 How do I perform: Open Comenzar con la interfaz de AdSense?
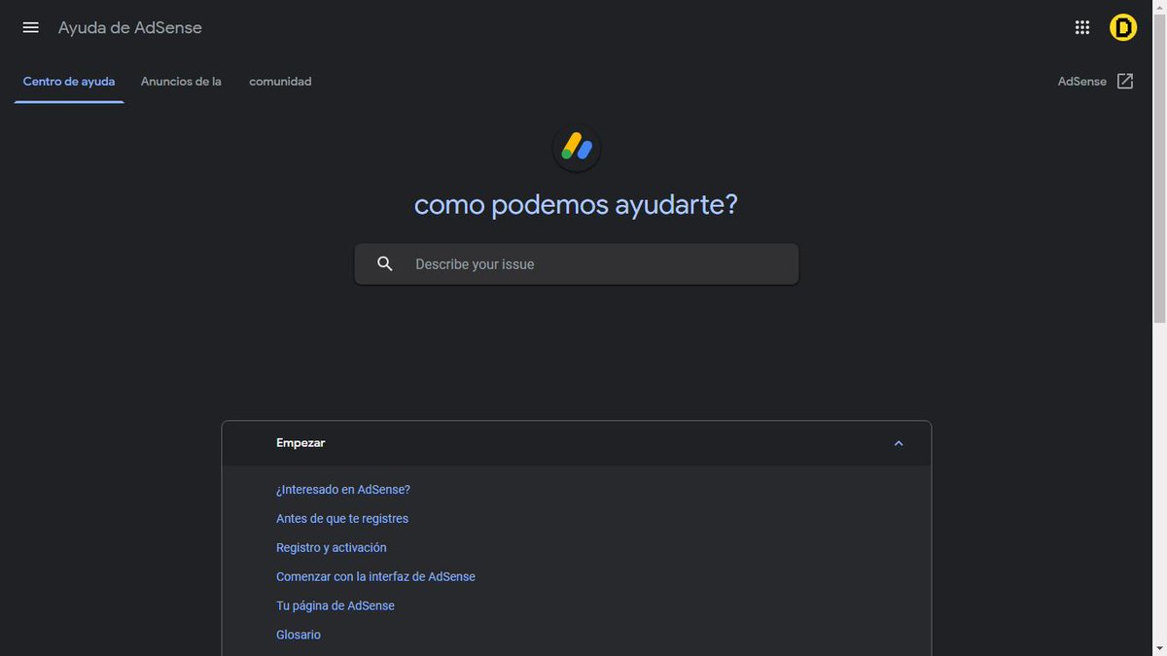(375, 577)
